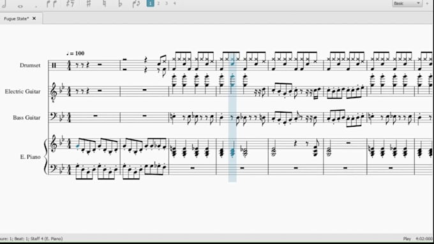Image resolution: width=434 pixels, height=244 pixels.
Task: Open the Basic workspace dropdown
Action: (407, 3)
